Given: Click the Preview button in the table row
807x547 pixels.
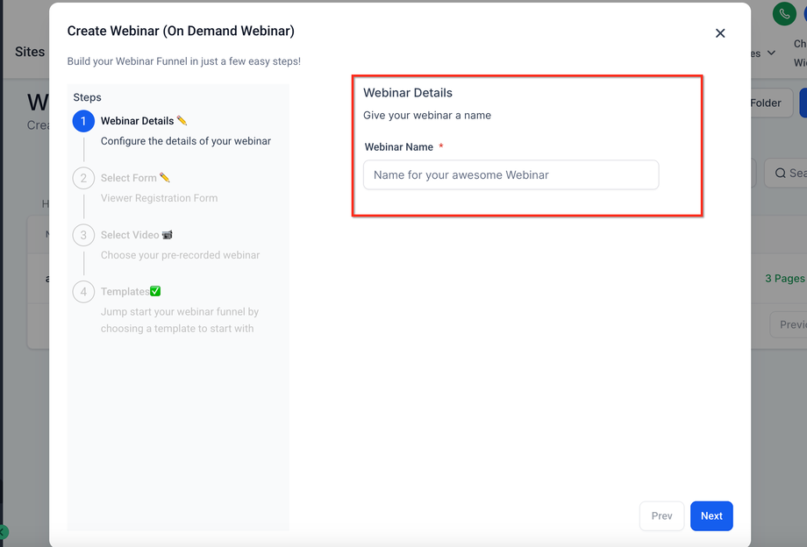Looking at the screenshot, I should 791,324.
